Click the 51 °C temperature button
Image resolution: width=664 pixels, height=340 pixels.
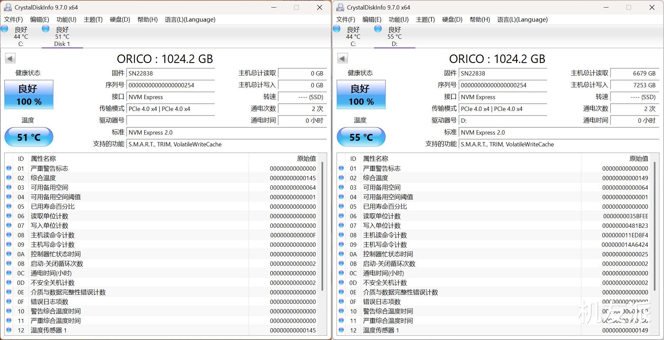[29, 137]
